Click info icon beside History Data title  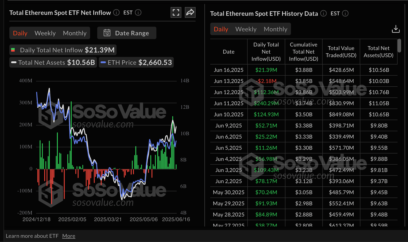point(323,14)
